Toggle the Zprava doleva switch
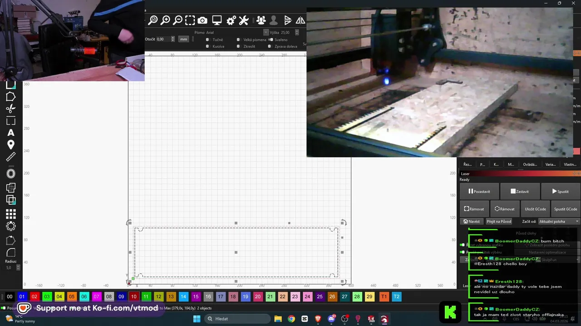 pos(270,46)
